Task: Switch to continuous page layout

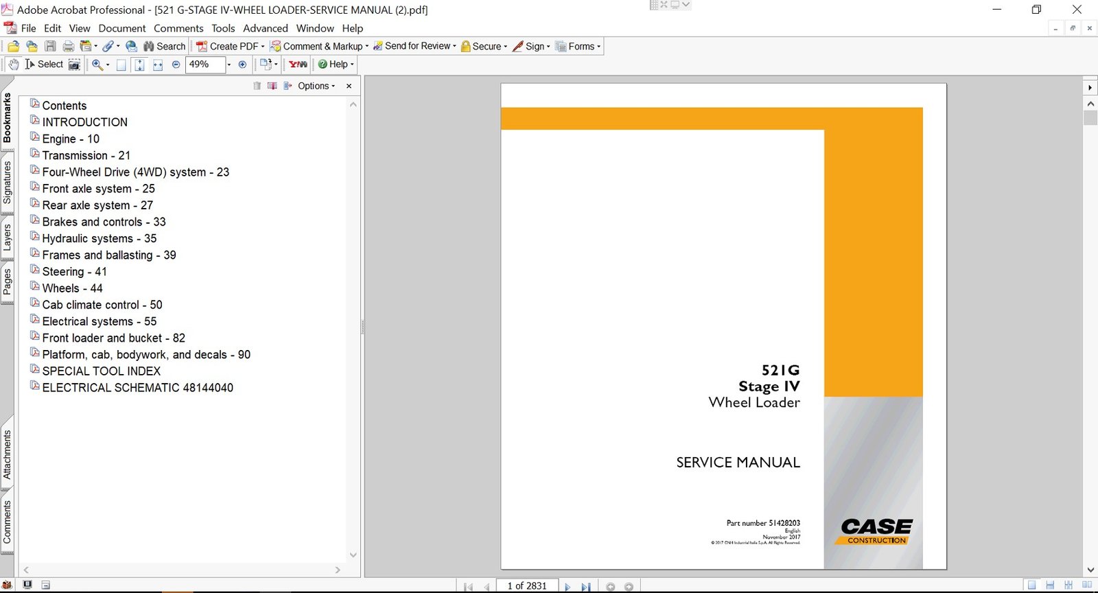Action: [x=1050, y=585]
